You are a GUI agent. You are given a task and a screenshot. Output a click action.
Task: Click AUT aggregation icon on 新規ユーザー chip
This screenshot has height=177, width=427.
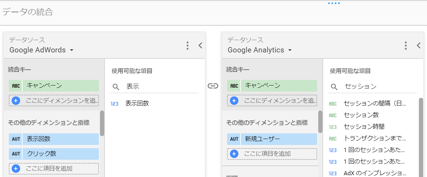click(x=234, y=139)
